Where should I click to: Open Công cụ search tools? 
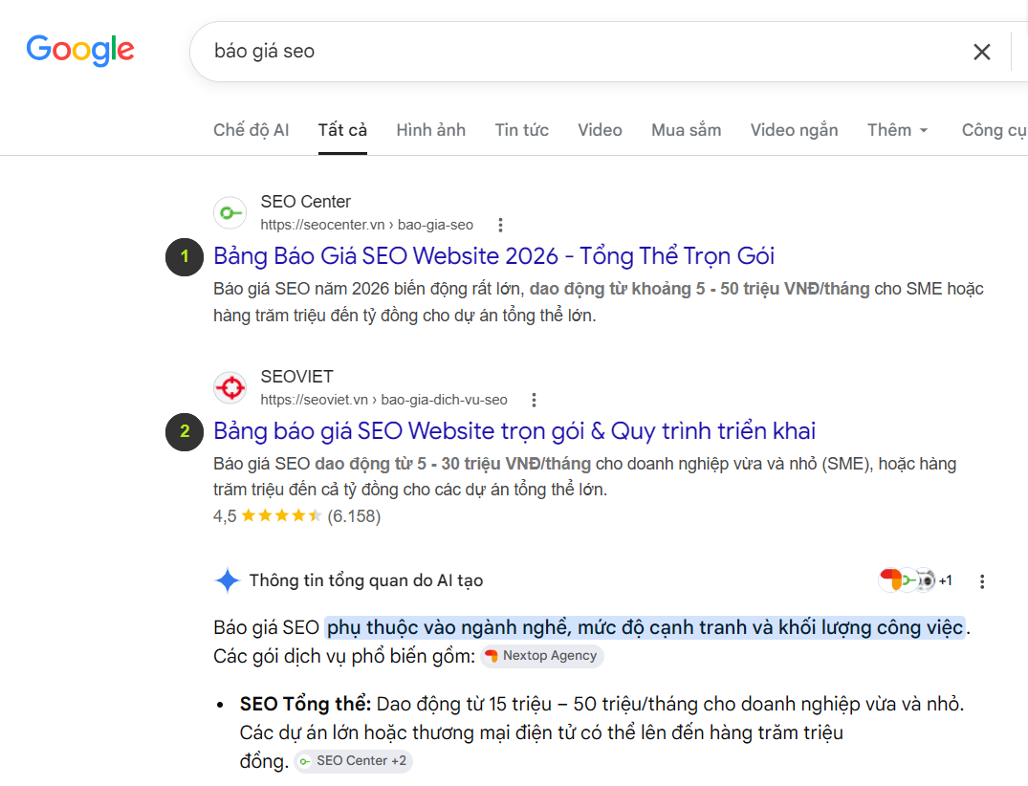(x=994, y=130)
